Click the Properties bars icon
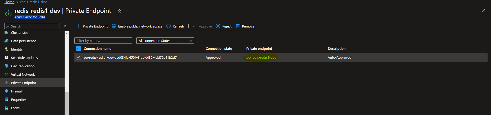The image size is (491, 115). coord(7,100)
